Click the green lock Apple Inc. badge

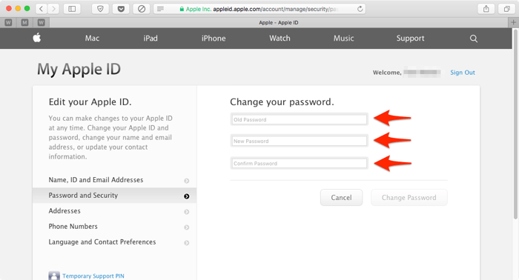195,9
